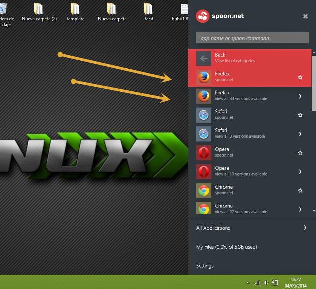
Task: Toggle the favorite star for Firefox
Action: tap(300, 77)
